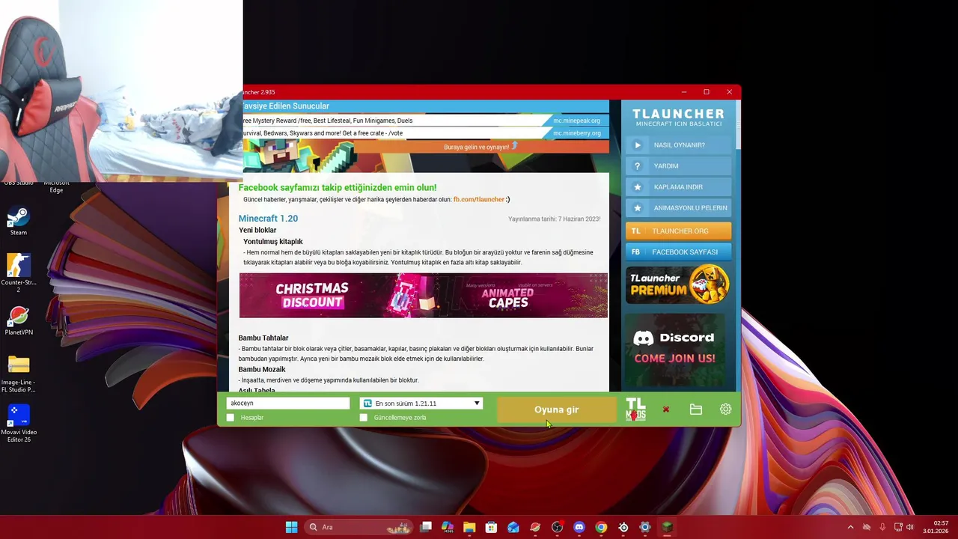Open PlanetVPN desktop icon
Viewport: 958px width, 539px height.
[x=19, y=320]
